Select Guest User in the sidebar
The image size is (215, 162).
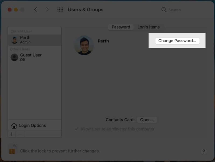35,57
